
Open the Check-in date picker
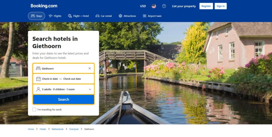(50, 79)
